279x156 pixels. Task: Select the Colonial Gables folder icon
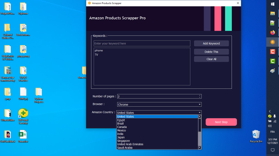7,31
